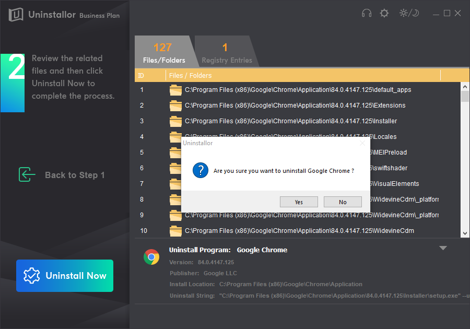The width and height of the screenshot is (470, 329).
Task: Click the Publisher Google LLC text
Action: 203,273
